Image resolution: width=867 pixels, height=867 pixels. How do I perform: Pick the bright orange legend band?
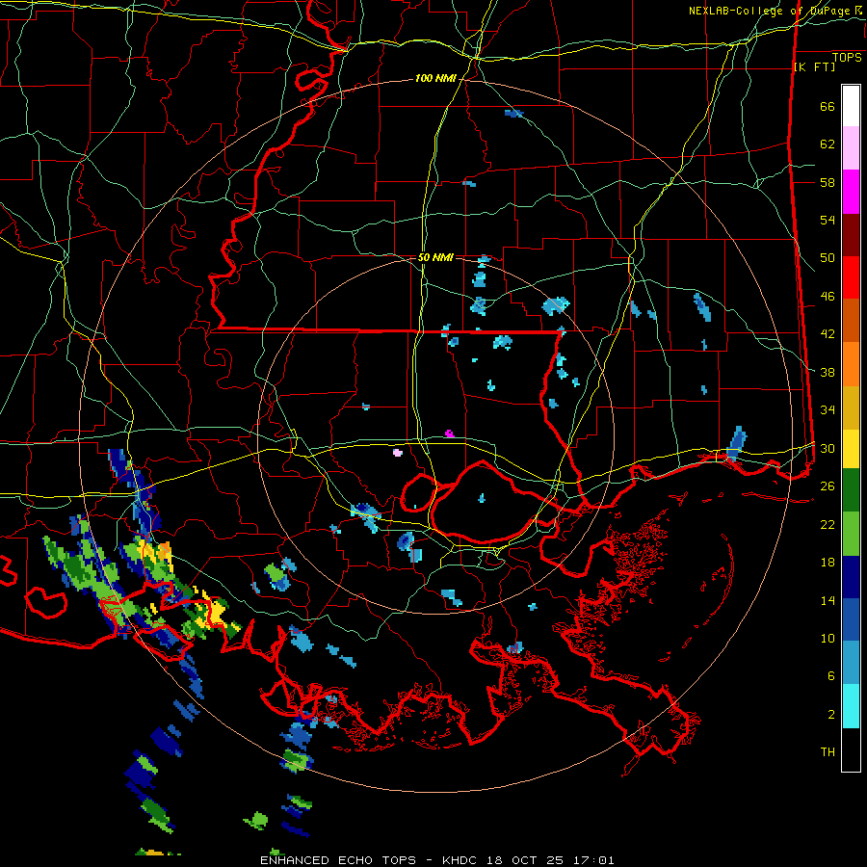point(851,364)
